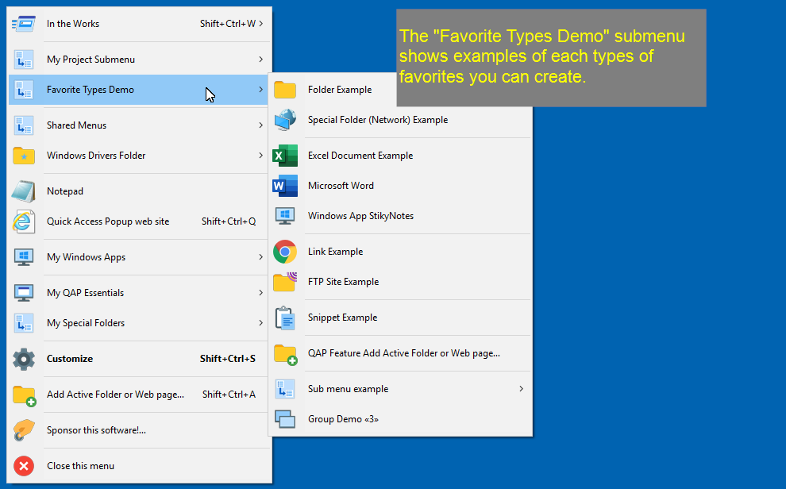Click the FTP Site Example folder icon
This screenshot has width=786, height=489.
285,282
